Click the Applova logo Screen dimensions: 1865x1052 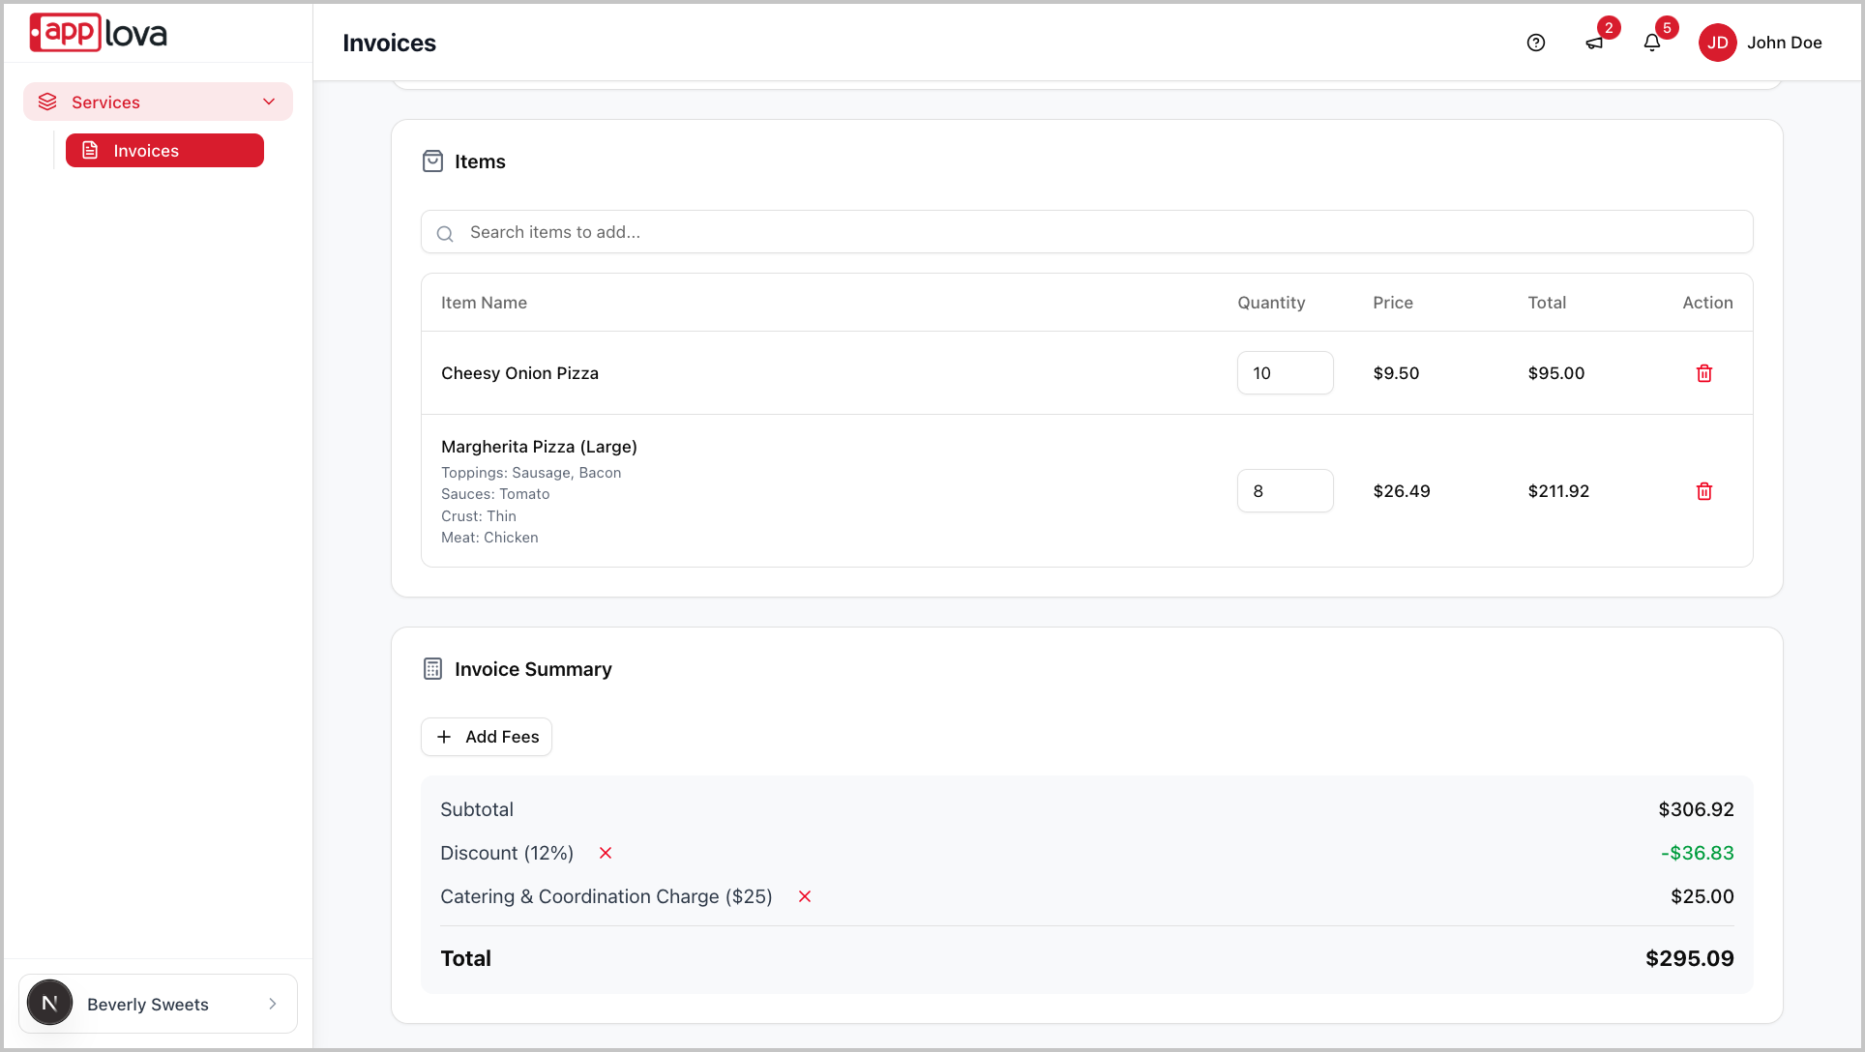[99, 34]
